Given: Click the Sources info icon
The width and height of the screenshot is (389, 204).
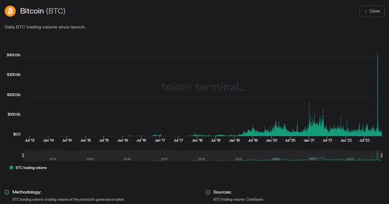Looking at the screenshot, I should pos(208,192).
